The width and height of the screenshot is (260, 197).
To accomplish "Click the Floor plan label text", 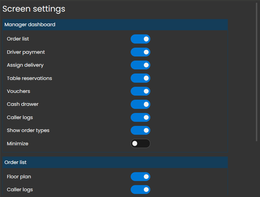I will pos(19,177).
